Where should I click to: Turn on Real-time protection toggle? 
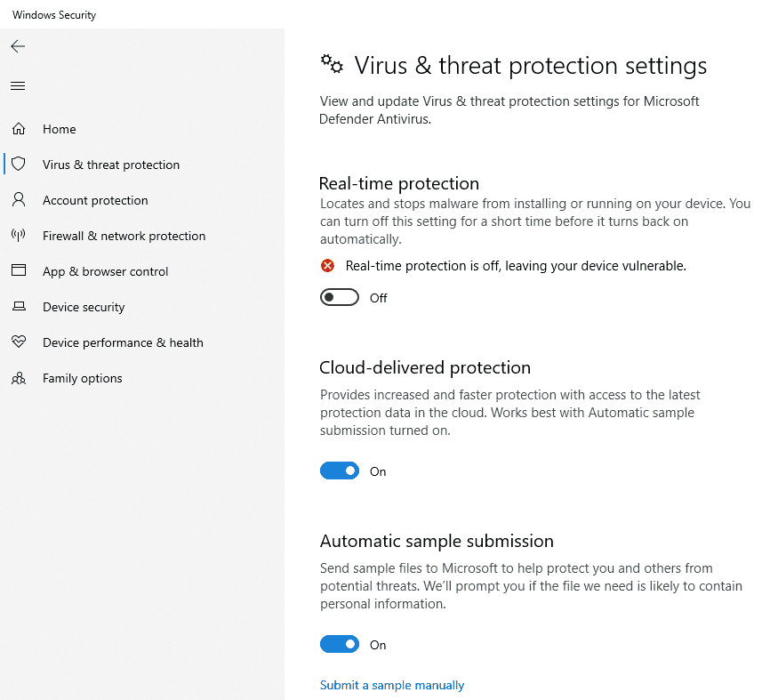click(339, 297)
